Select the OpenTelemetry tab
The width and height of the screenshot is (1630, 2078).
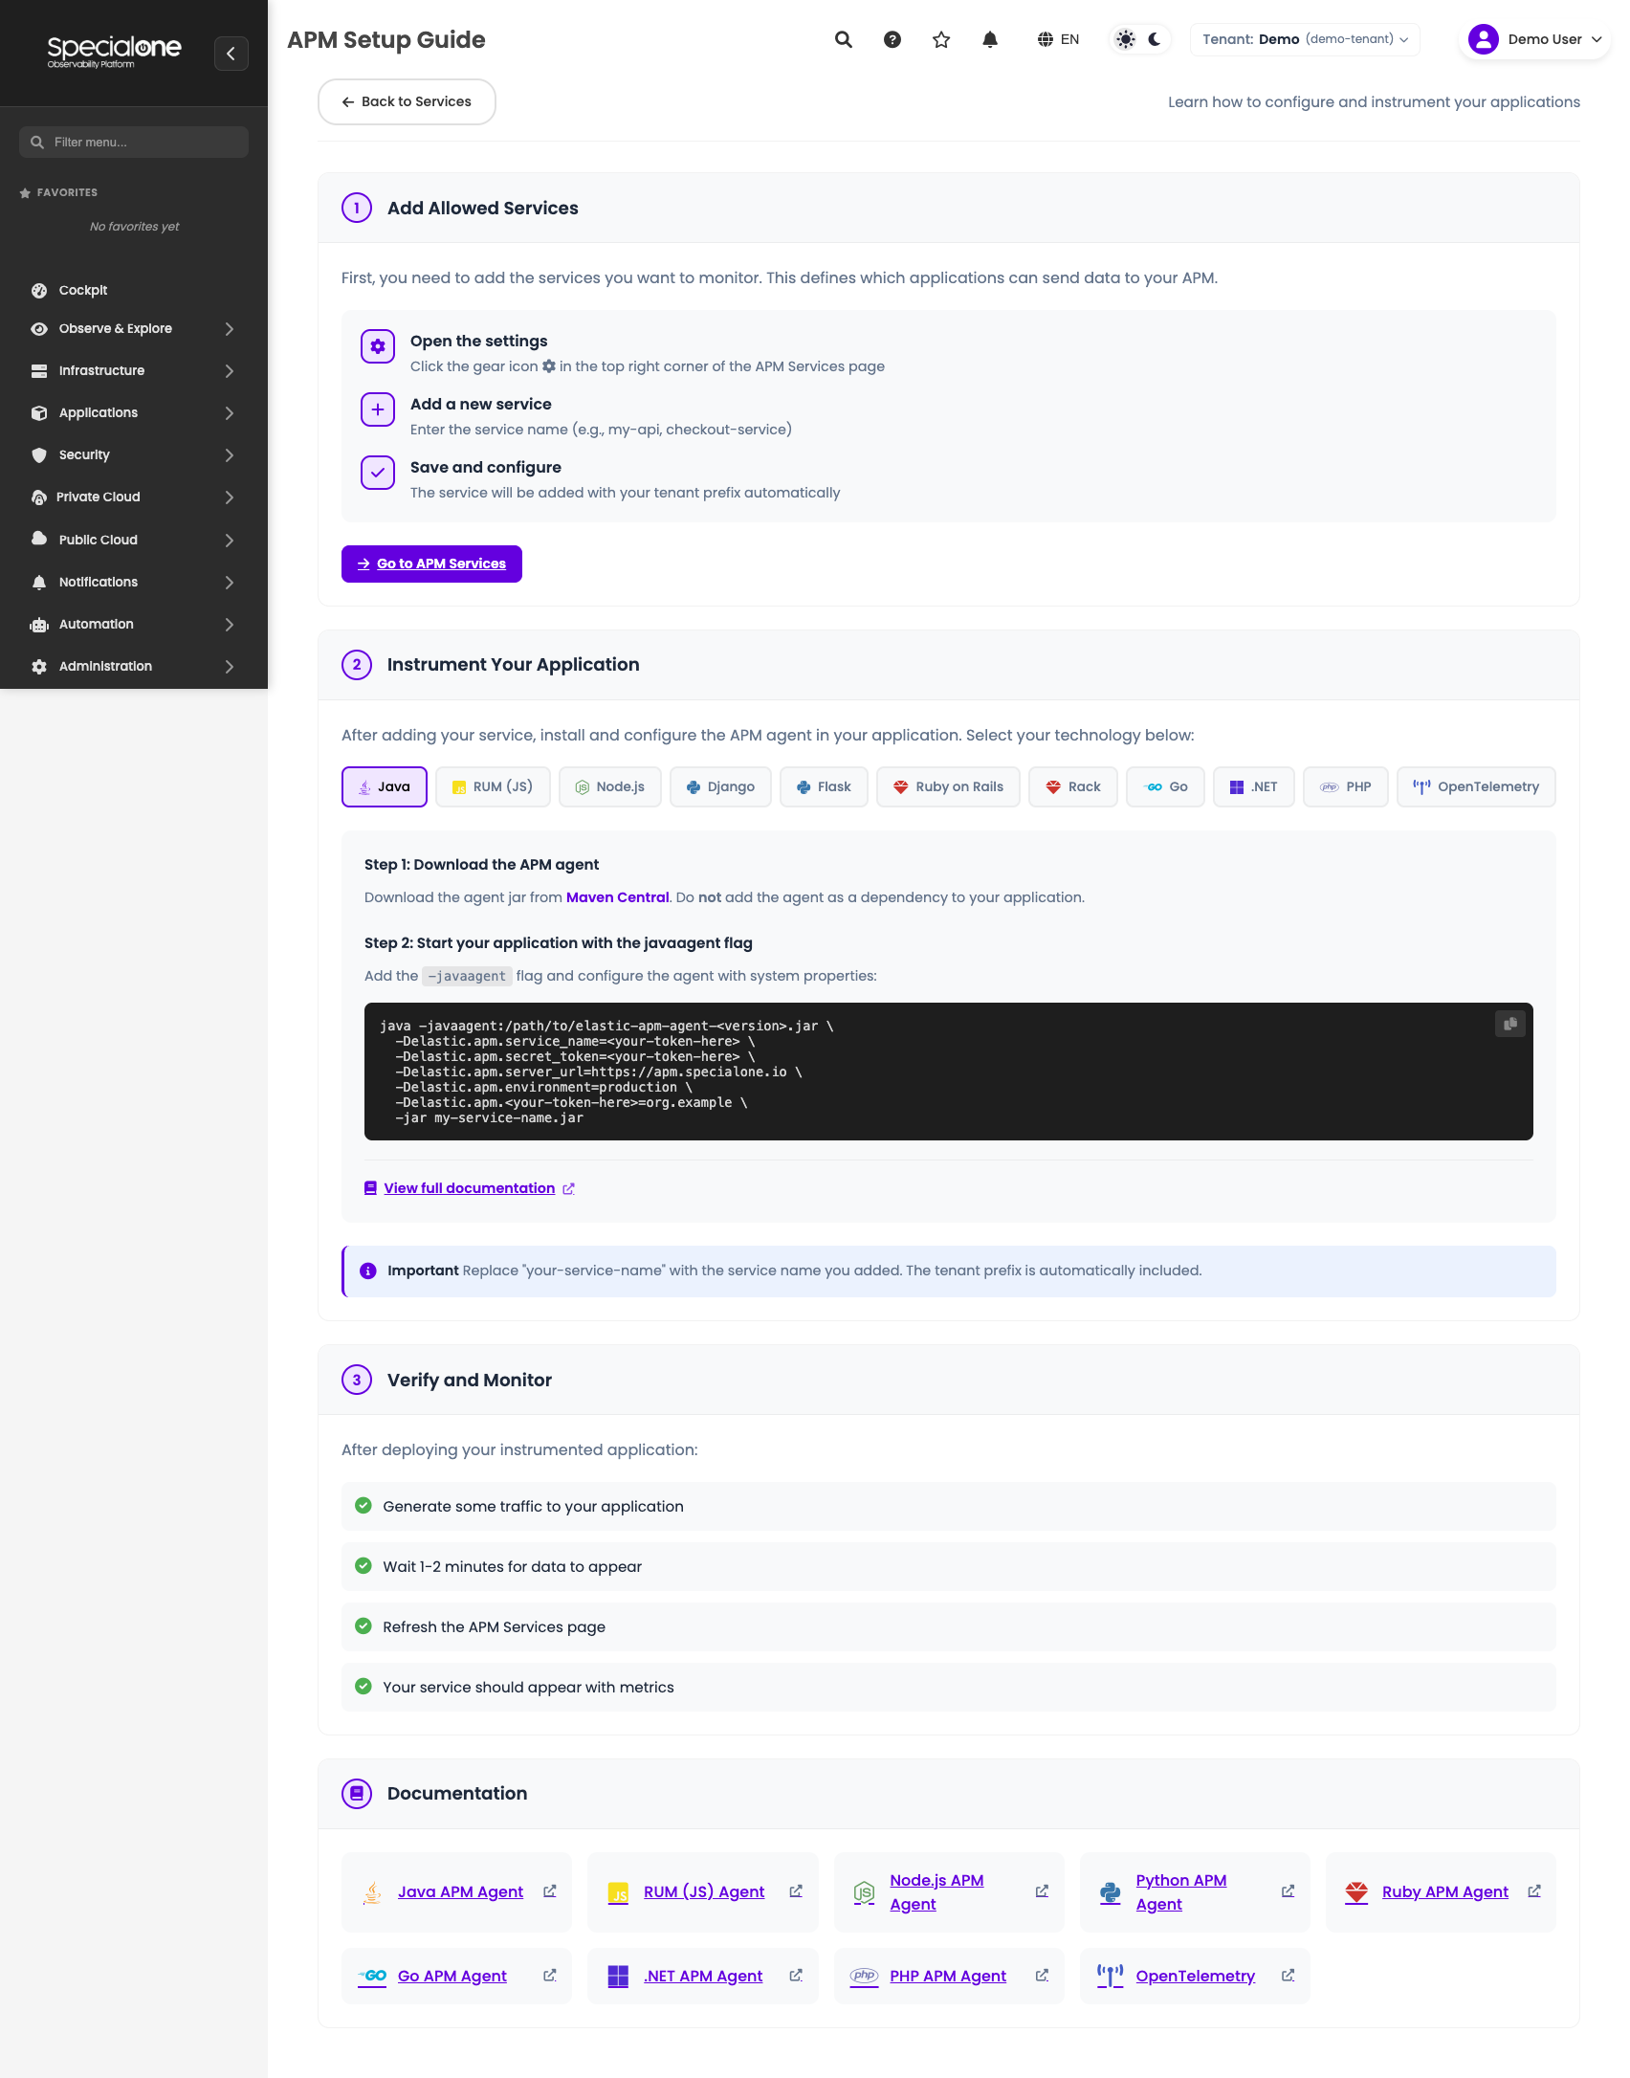coord(1476,786)
